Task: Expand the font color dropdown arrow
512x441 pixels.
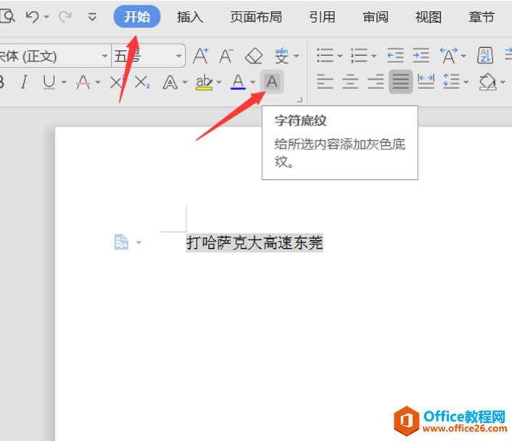Action: click(x=252, y=82)
